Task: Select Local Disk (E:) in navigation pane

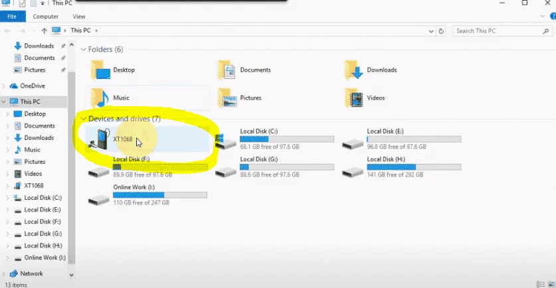Action: click(x=43, y=210)
